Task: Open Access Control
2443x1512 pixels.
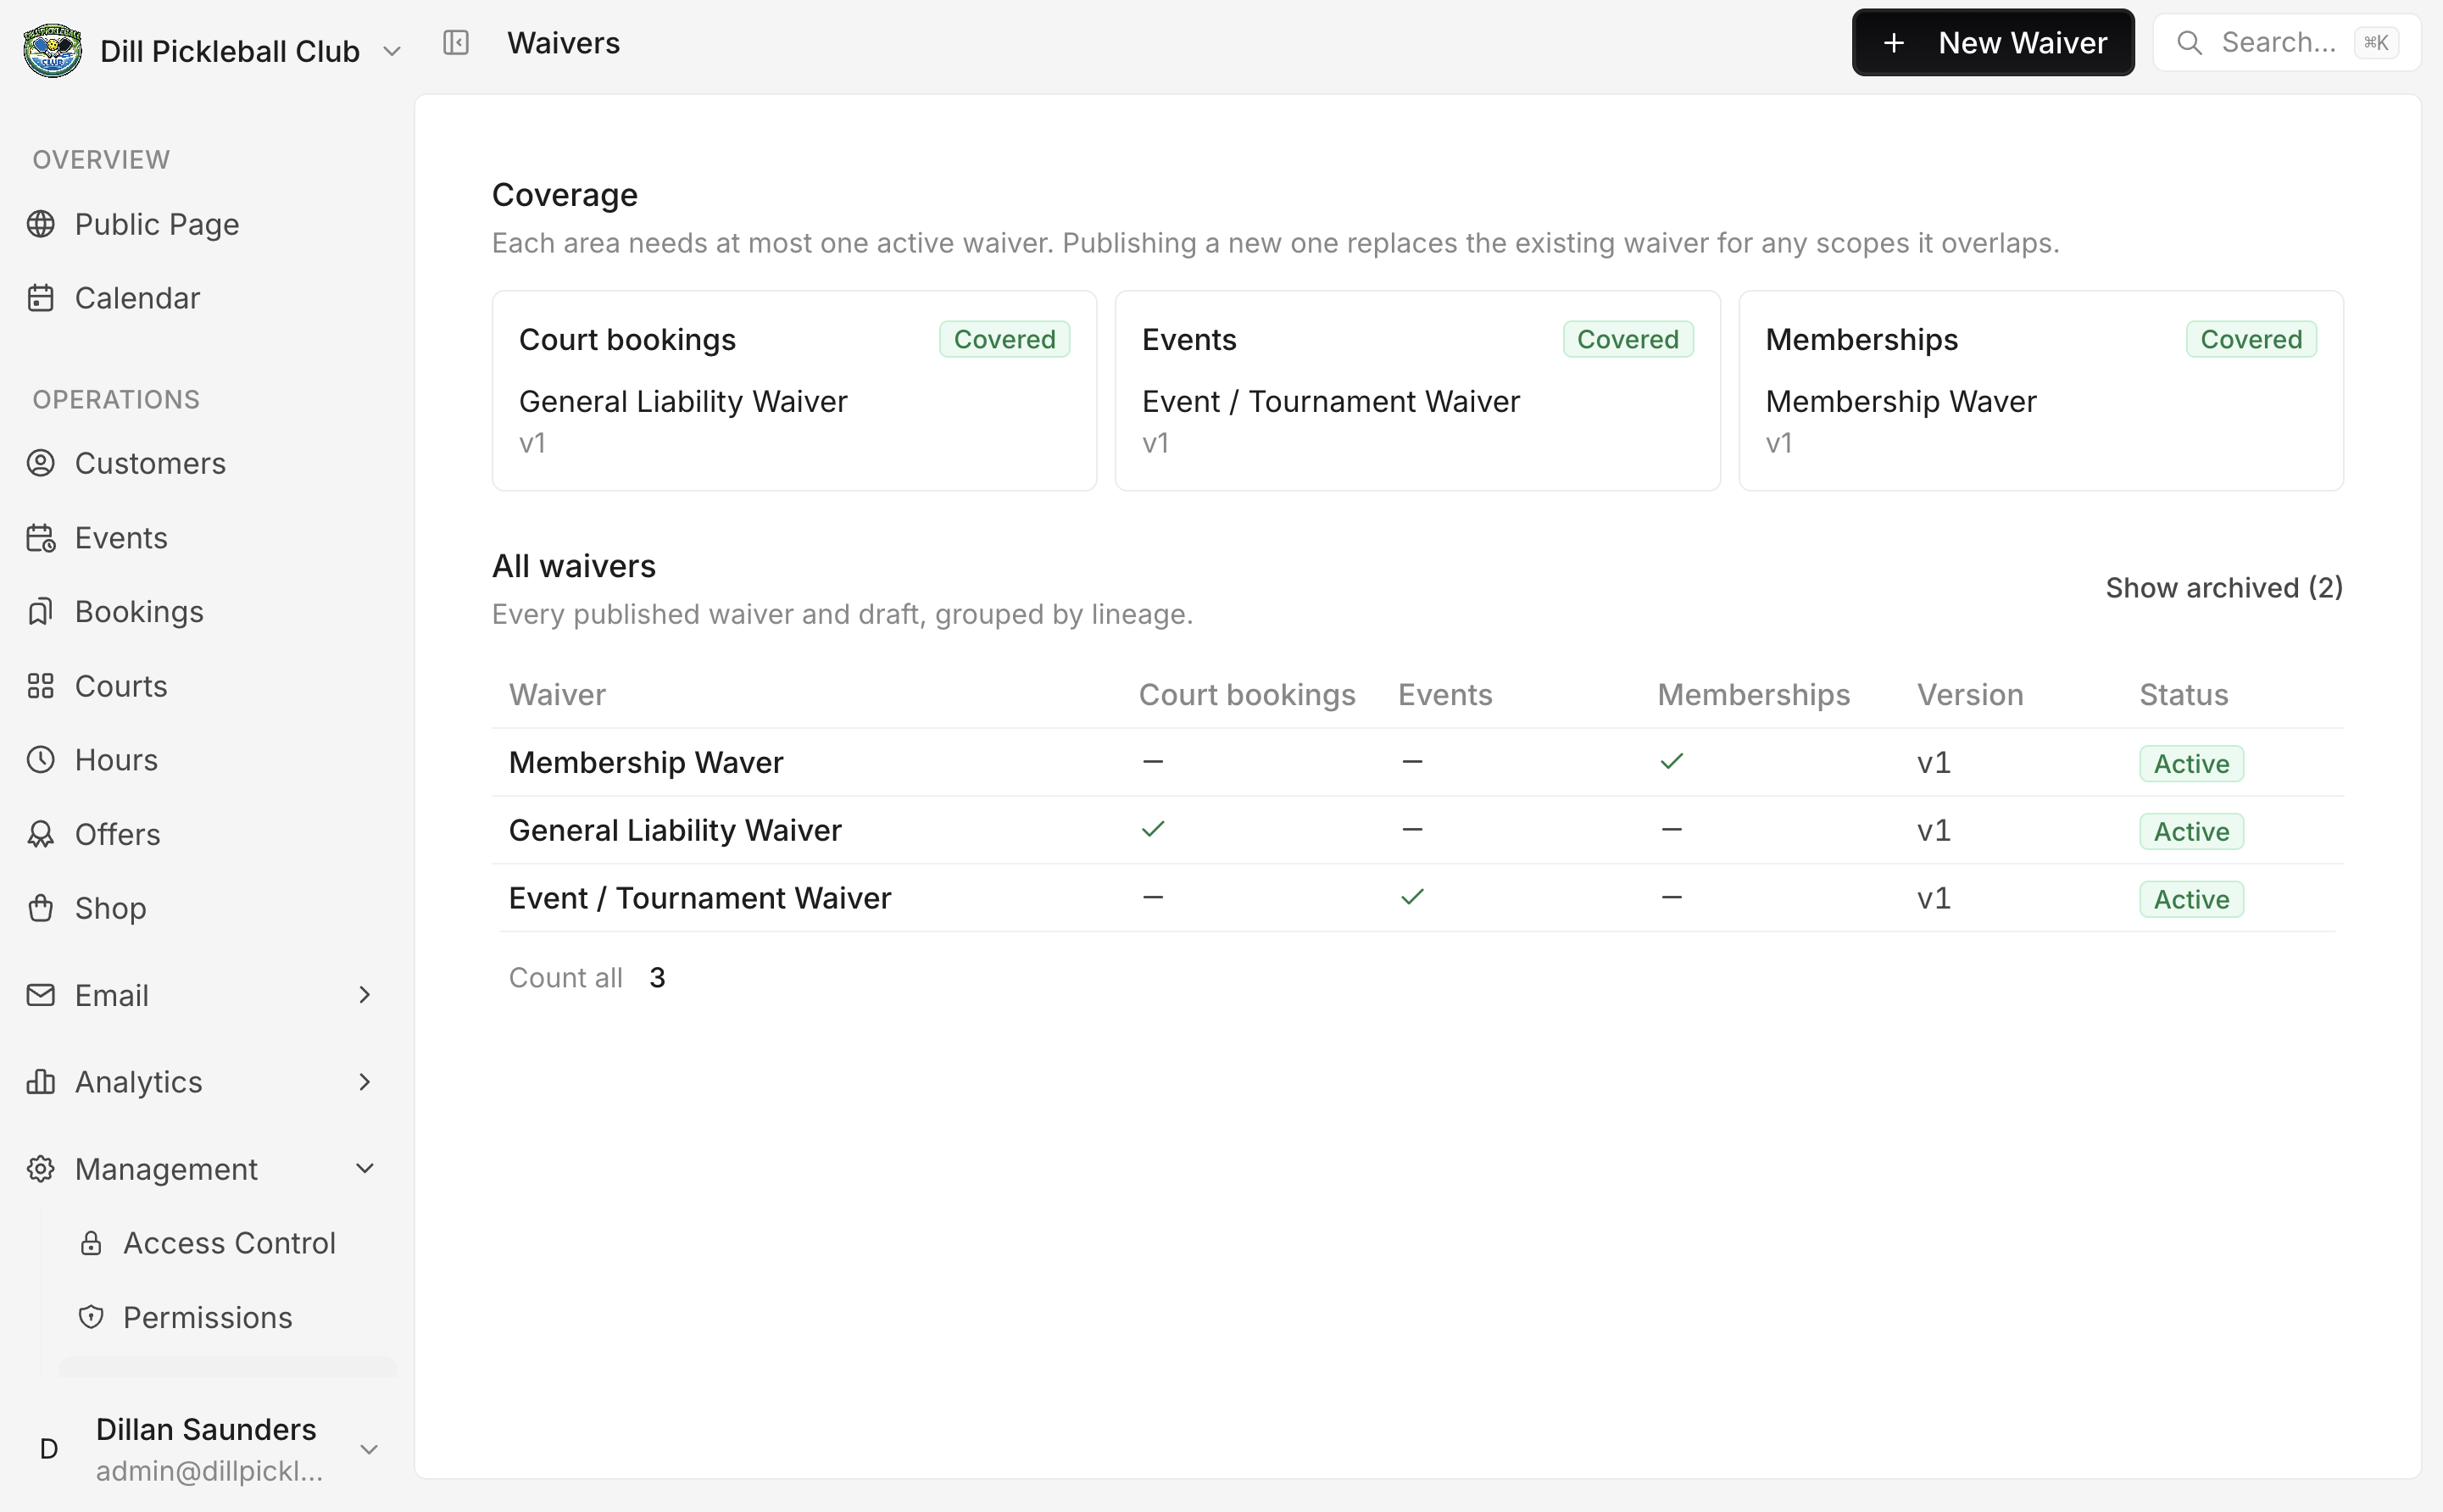Action: [228, 1243]
